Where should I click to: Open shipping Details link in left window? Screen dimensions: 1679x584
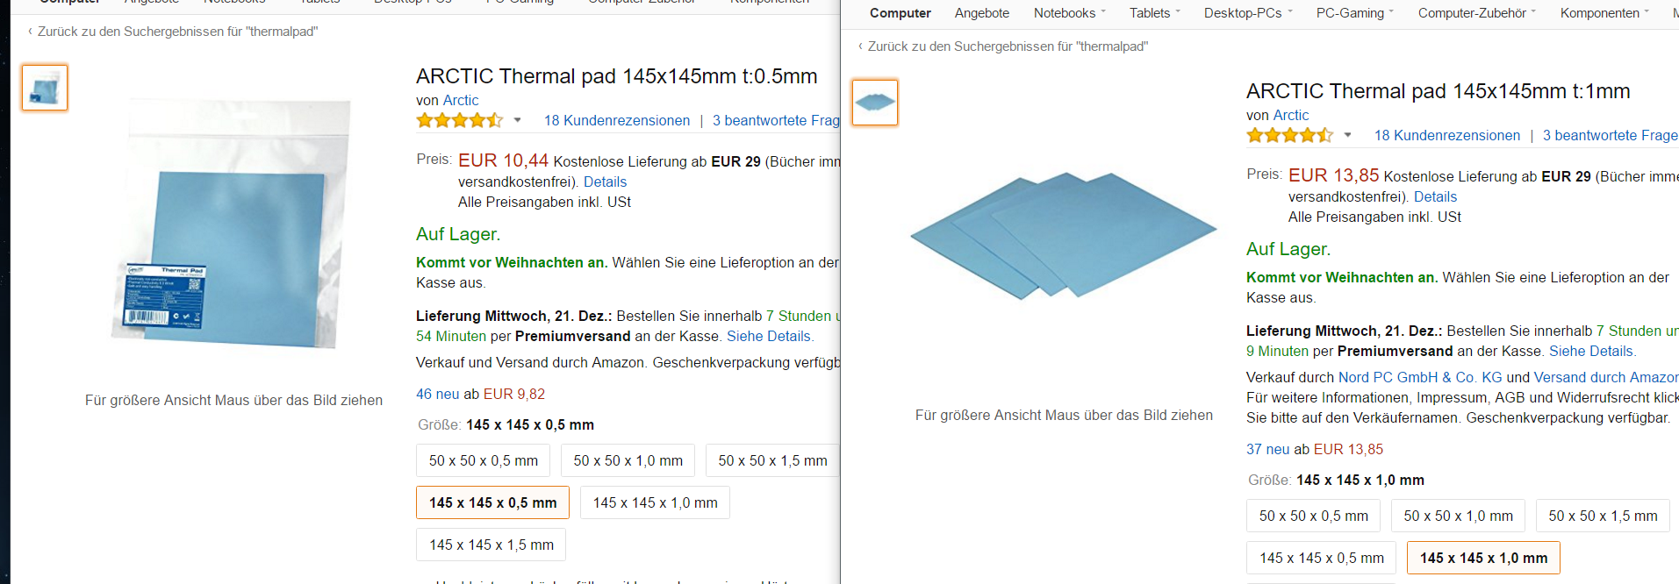click(605, 182)
